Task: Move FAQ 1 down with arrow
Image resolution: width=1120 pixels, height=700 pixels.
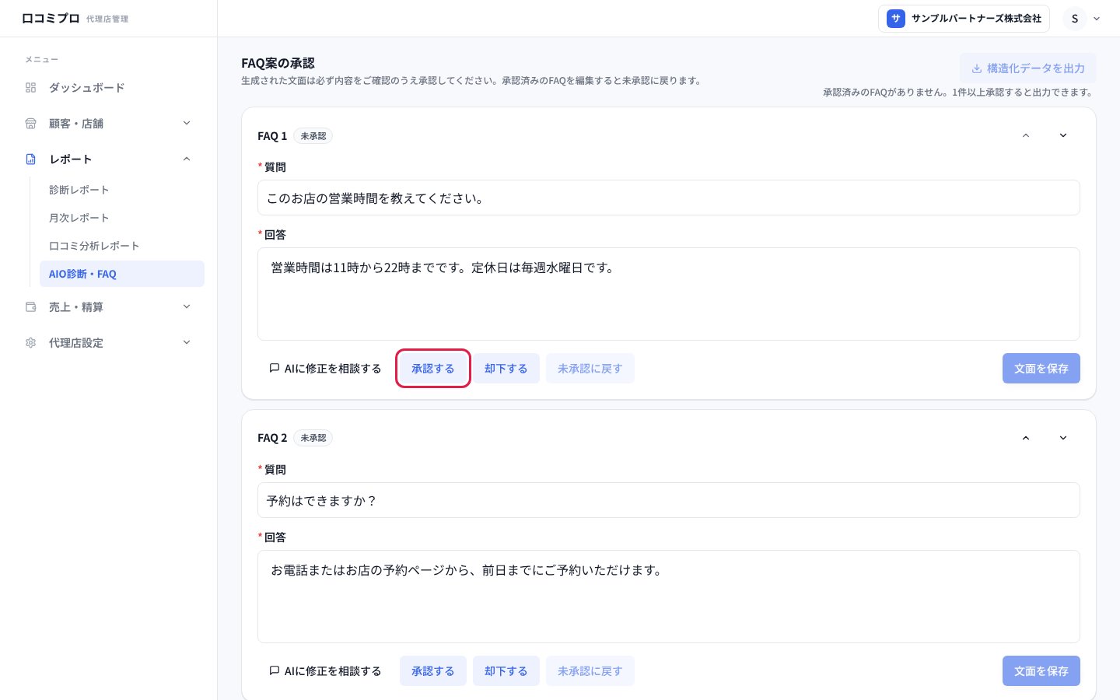Action: coord(1063,135)
